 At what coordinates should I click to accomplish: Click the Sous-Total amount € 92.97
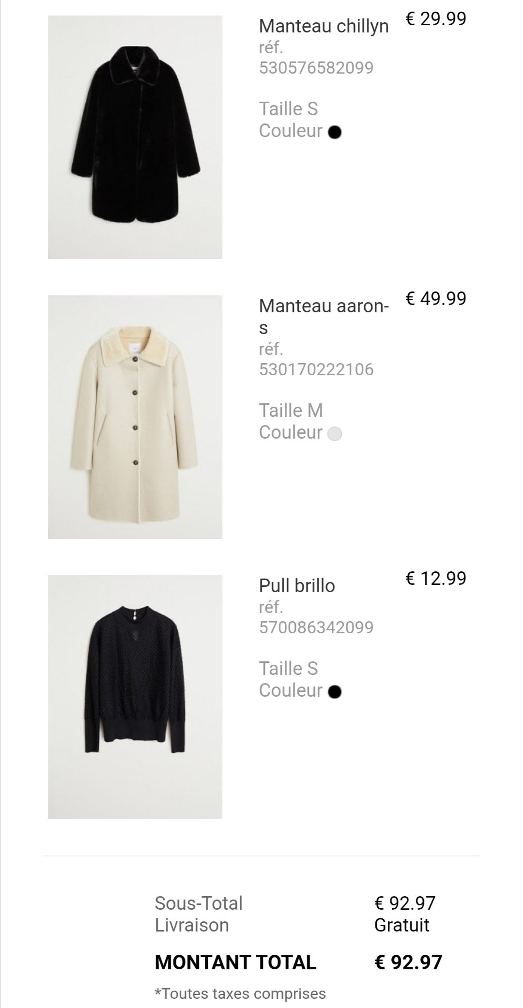405,903
